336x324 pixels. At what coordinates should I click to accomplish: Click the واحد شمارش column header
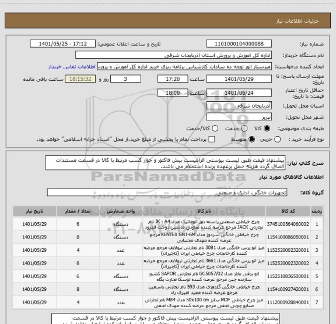121,211
